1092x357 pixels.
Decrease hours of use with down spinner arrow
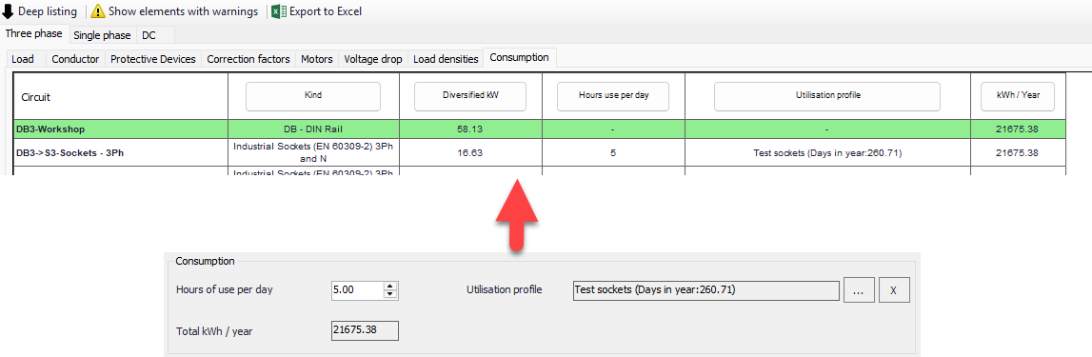390,294
